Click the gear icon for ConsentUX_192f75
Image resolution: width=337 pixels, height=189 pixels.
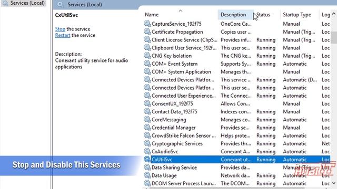(x=147, y=103)
